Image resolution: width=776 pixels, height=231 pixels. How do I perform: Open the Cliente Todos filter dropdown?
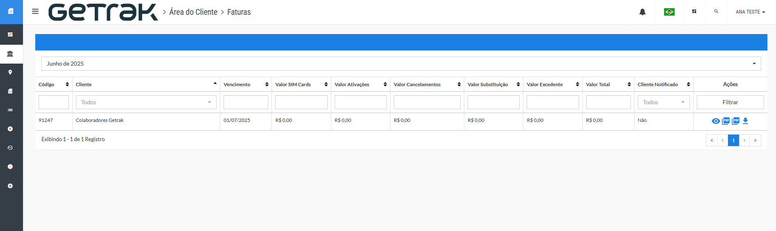(x=146, y=102)
